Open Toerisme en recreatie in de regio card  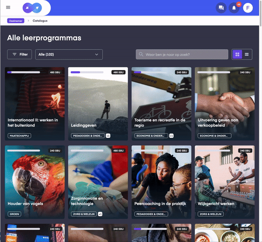tap(162, 104)
